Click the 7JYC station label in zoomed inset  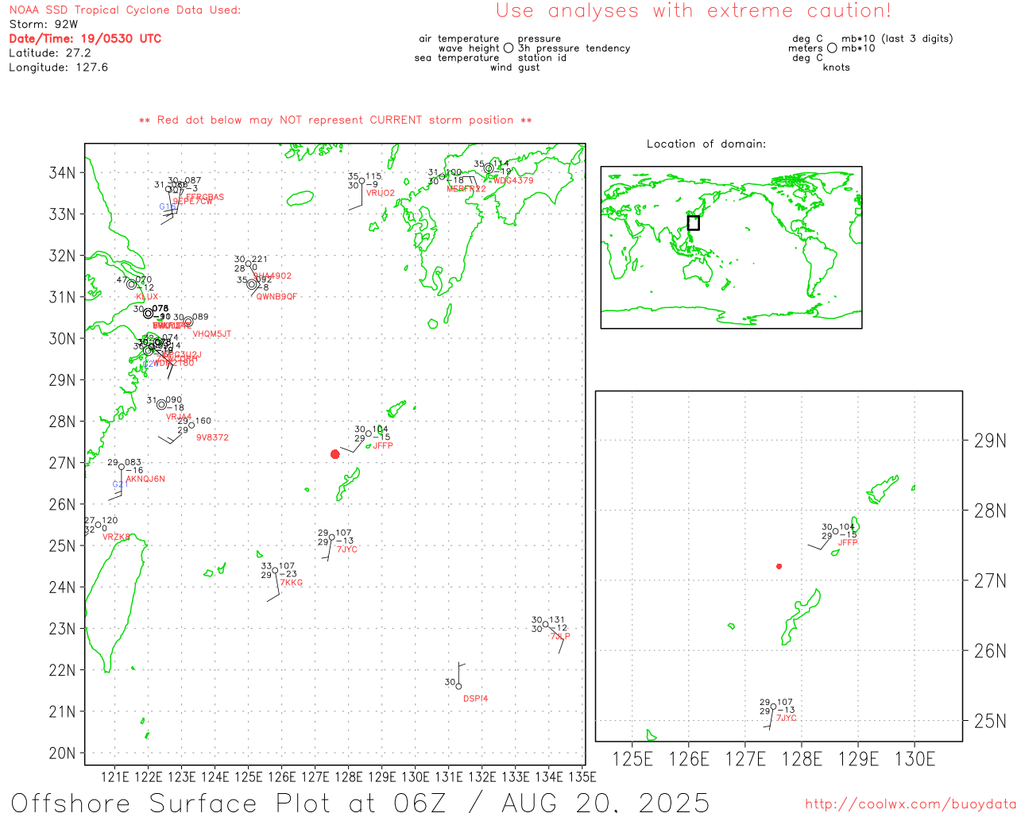(x=787, y=718)
